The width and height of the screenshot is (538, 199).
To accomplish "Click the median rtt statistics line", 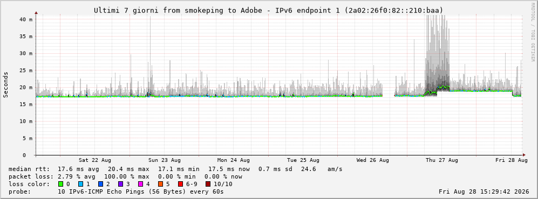I will pos(175,169).
